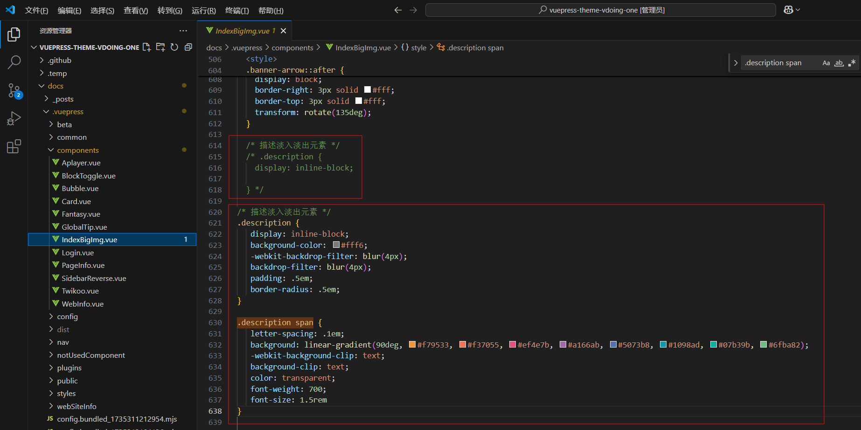
Task: Open the 运行(R) menu
Action: tap(204, 10)
